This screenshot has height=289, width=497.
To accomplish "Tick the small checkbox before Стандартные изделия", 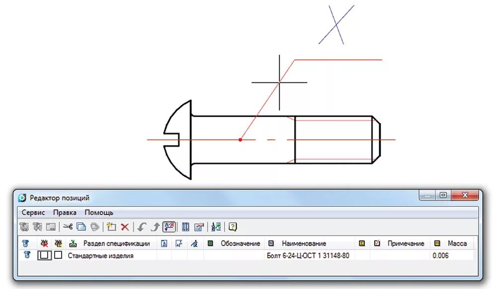I will (58, 255).
